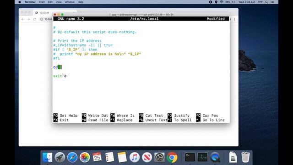Click the screen recording status icon

pos(211,2)
